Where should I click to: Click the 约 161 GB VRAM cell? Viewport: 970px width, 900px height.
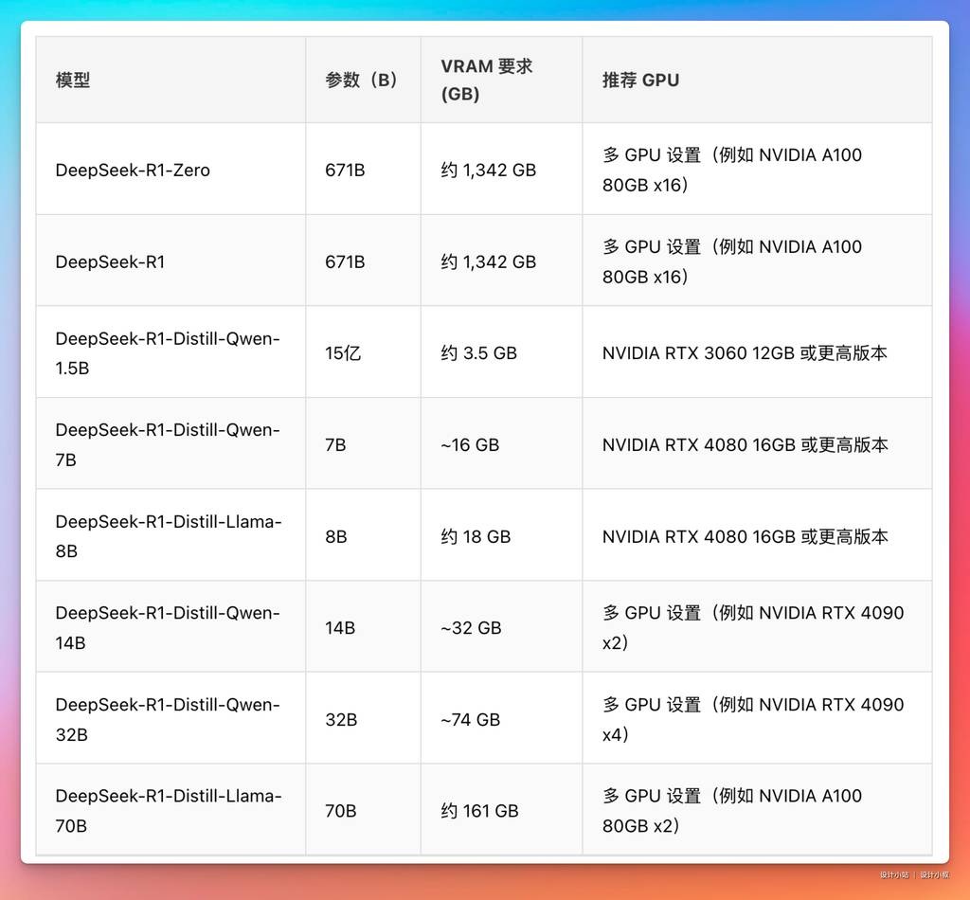point(479,811)
